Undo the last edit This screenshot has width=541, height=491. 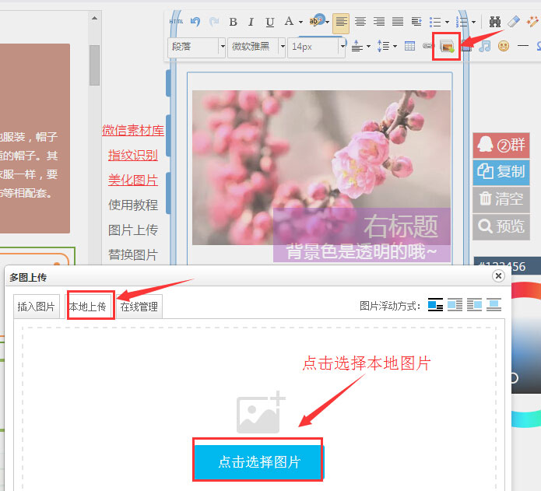[x=195, y=22]
